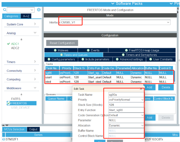Click the Include parameters check icon
180x142 pixels.
click(83, 59)
